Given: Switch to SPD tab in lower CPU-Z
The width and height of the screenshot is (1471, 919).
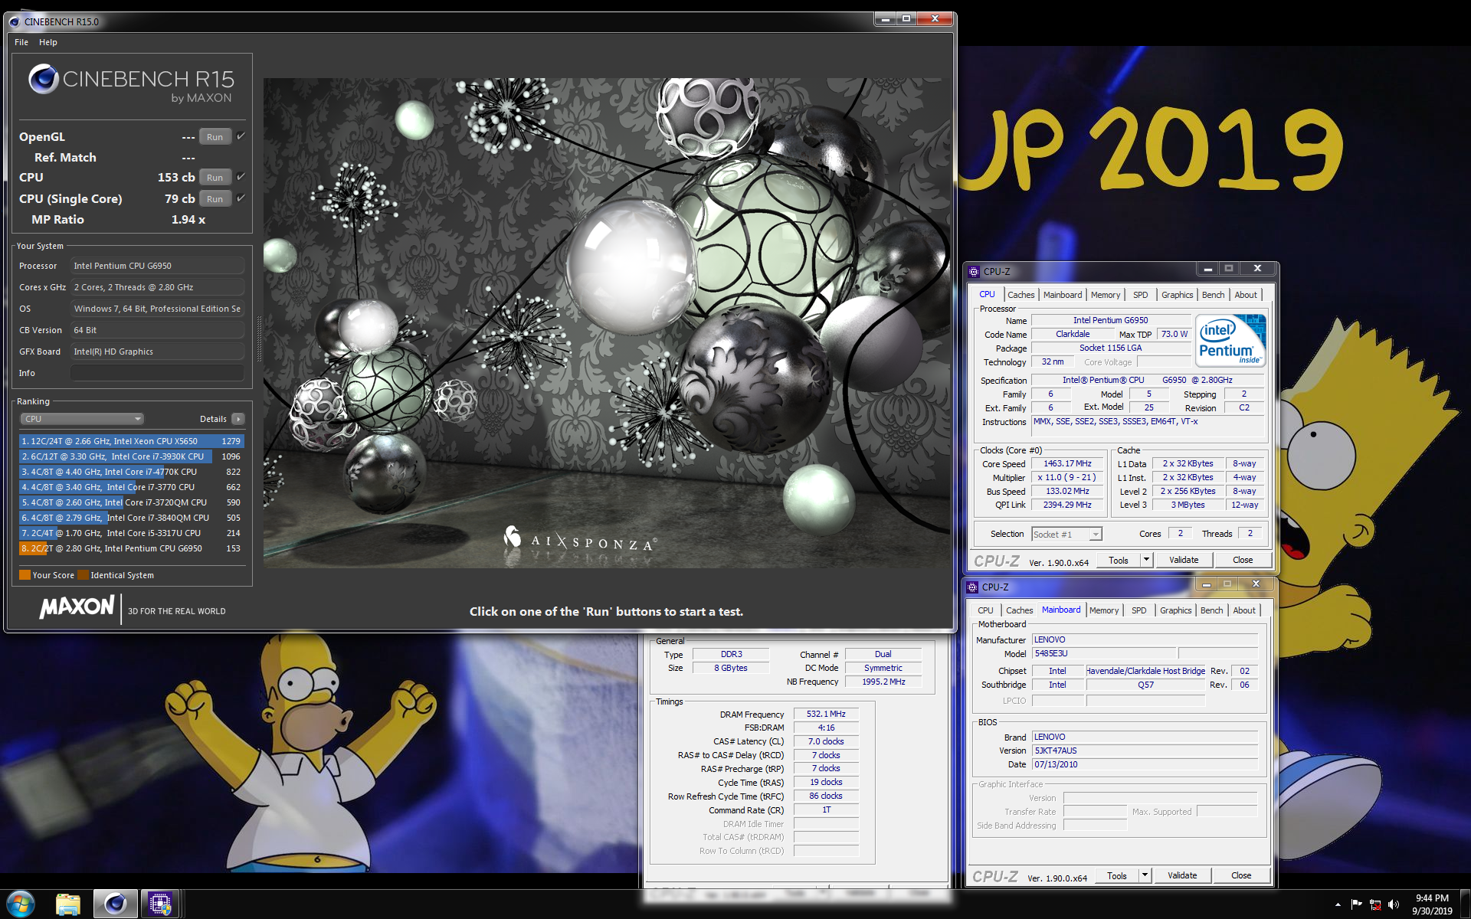Looking at the screenshot, I should (x=1139, y=610).
